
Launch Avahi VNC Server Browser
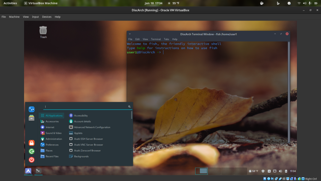pyautogui.click(x=86, y=145)
